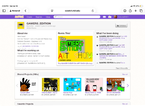The width and height of the screenshot is (145, 109).
Task: Open the Ideas menu item
Action: coord(48,17)
